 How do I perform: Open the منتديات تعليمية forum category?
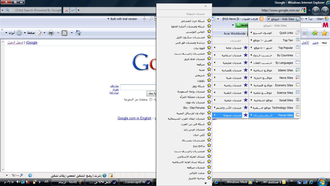pyautogui.click(x=230, y=63)
